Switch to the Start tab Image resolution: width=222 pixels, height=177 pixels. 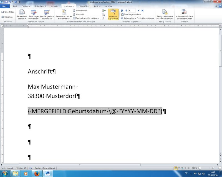pos(15,6)
